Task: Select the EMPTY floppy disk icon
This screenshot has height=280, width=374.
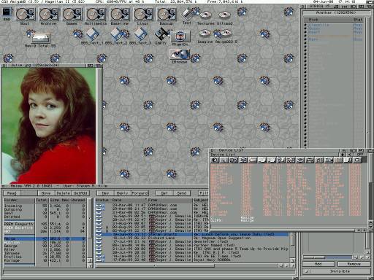Action: coord(161,34)
